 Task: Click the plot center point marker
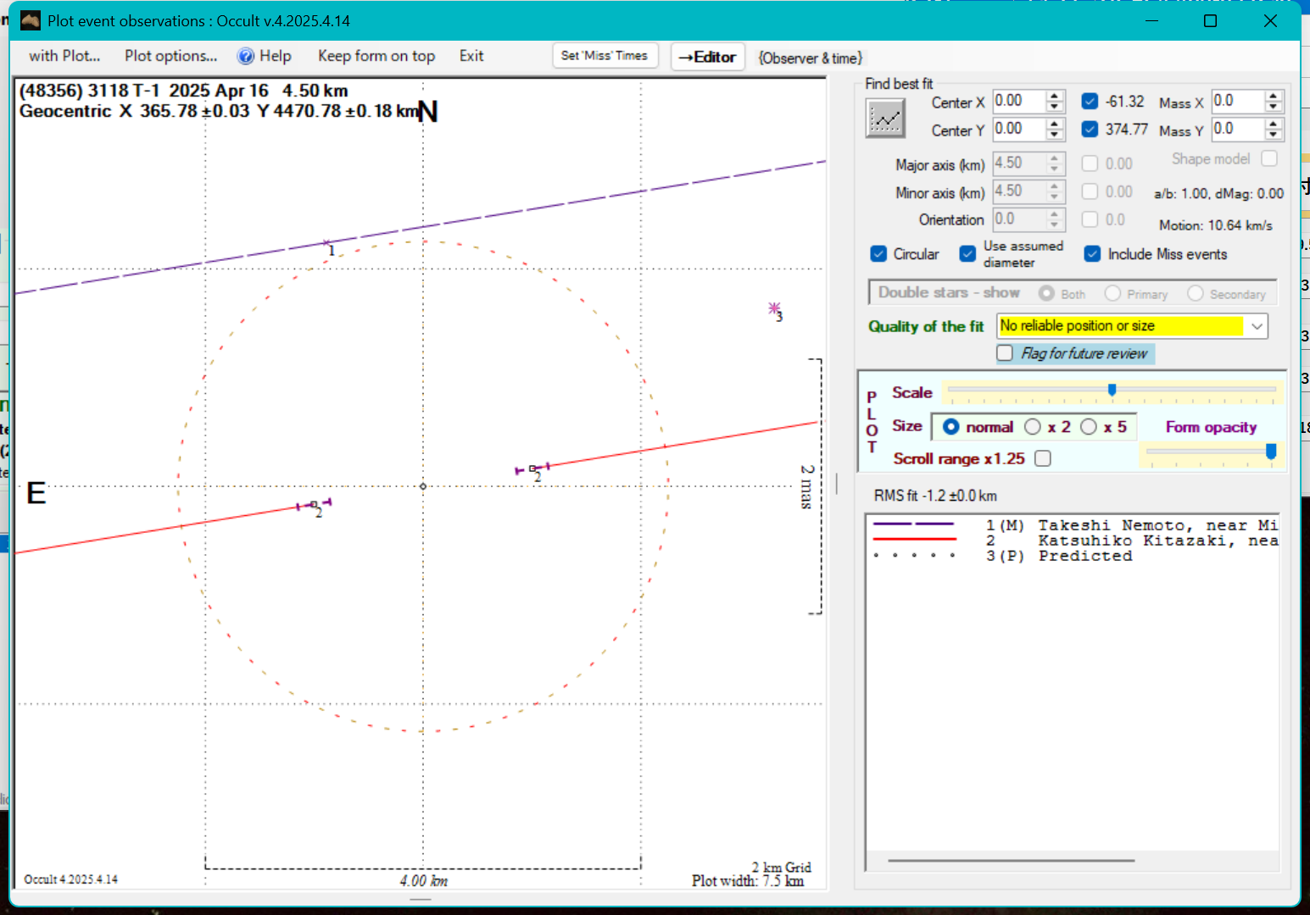tap(423, 486)
